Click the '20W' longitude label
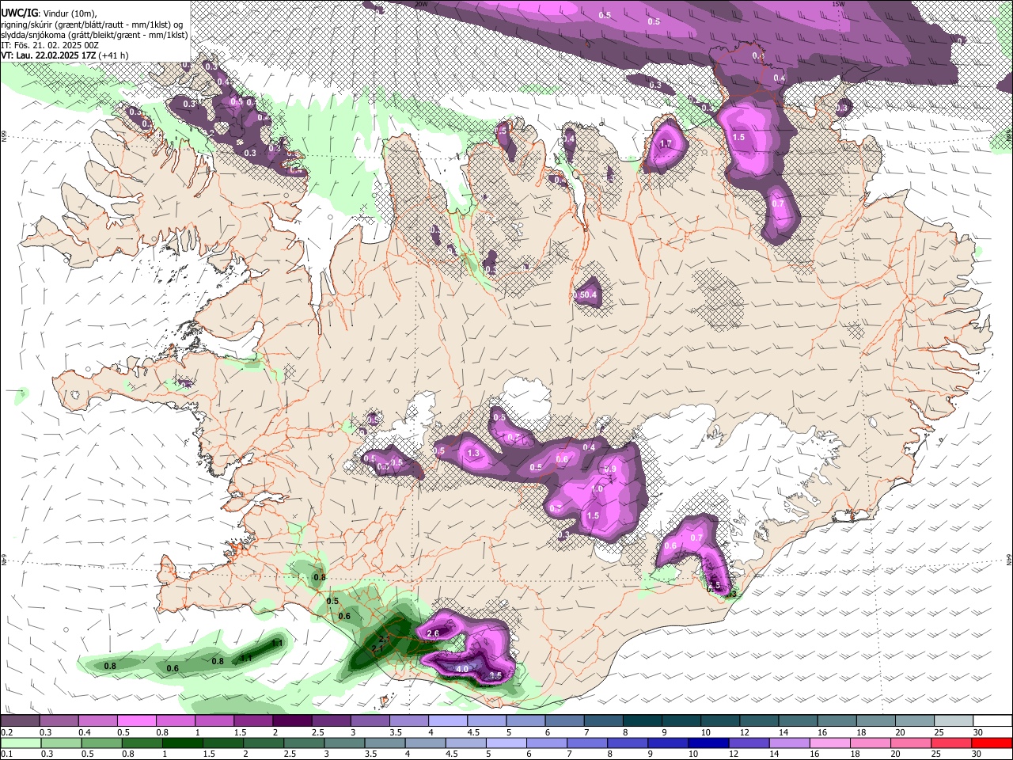Viewport: 1013px width, 760px height. (421, 4)
